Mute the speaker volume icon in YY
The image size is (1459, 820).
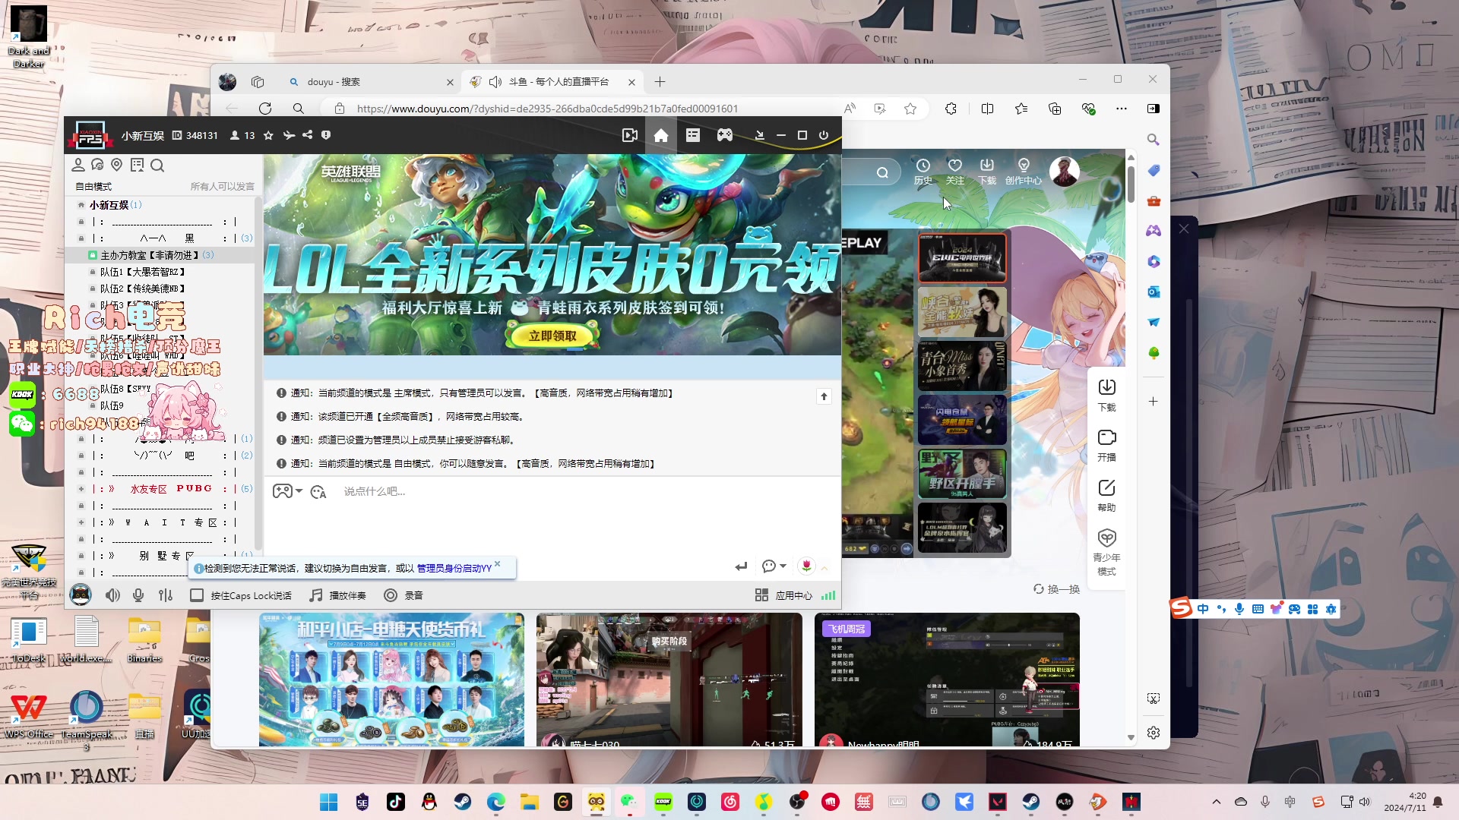112,595
